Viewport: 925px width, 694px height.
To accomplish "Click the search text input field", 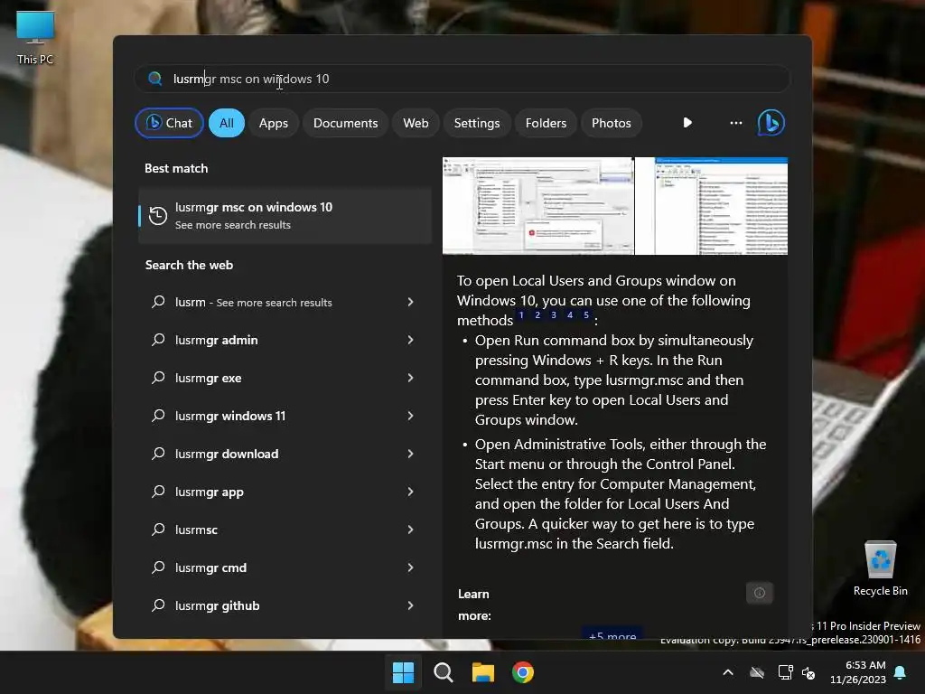I will click(x=462, y=79).
